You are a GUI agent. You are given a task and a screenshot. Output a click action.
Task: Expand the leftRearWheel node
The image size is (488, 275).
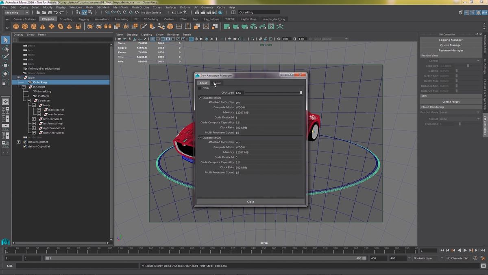click(34, 119)
